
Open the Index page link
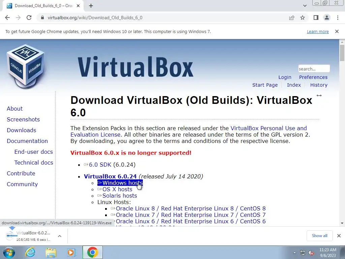point(294,85)
